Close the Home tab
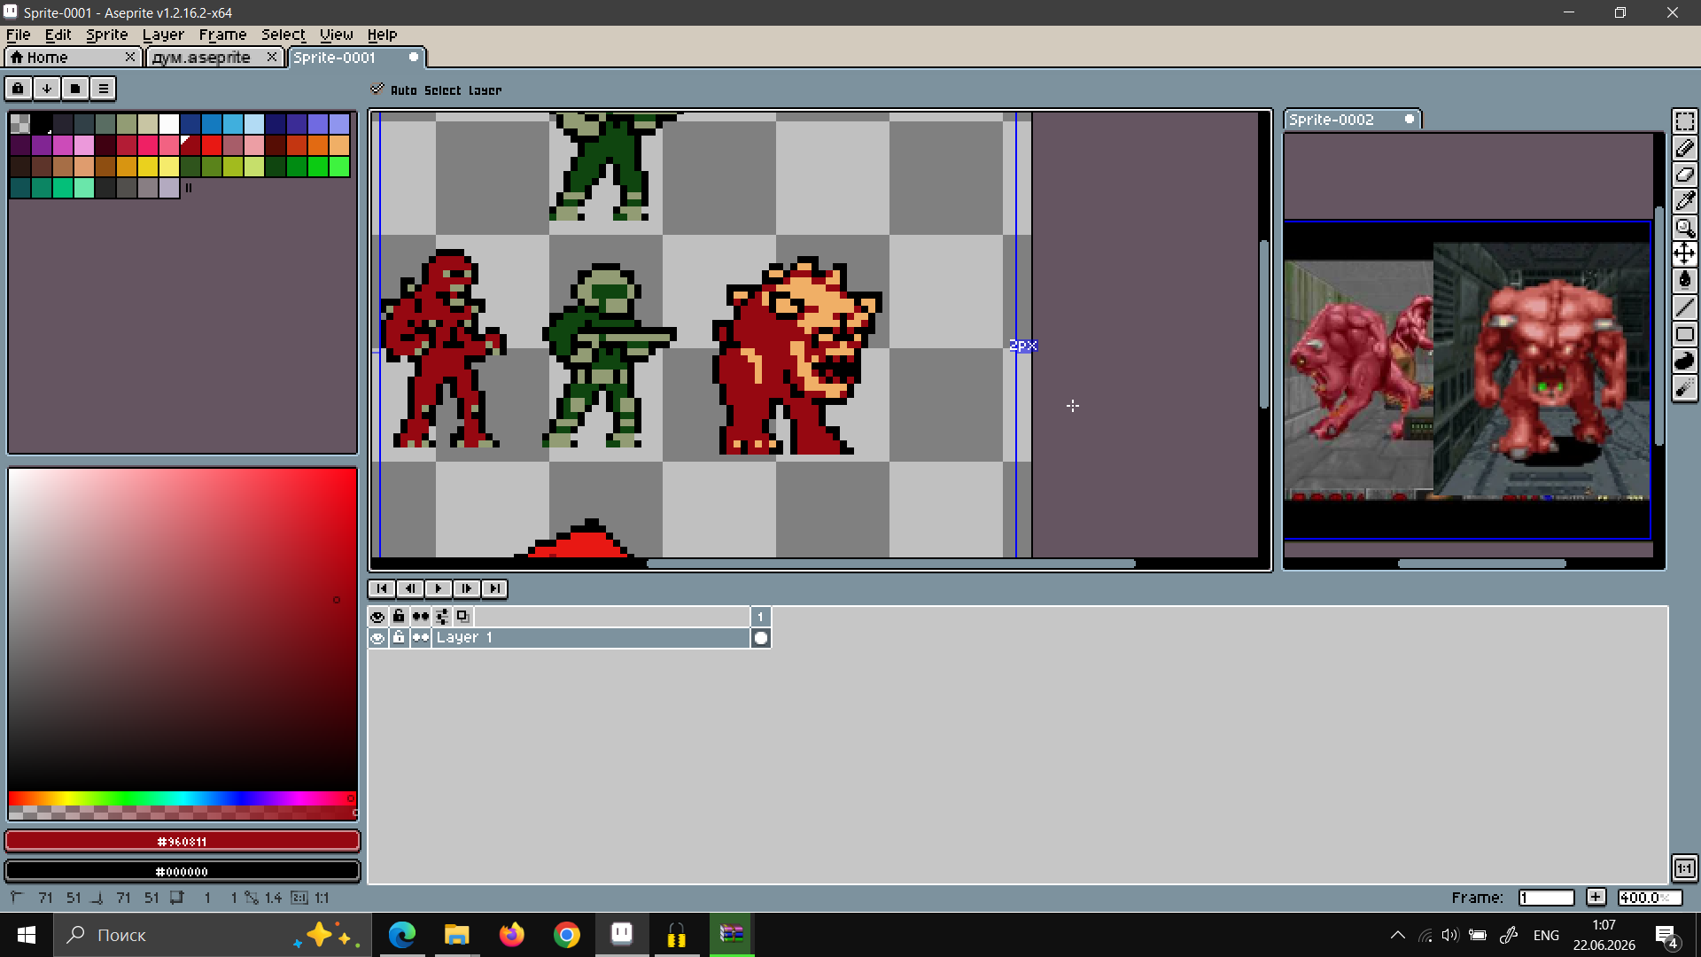The image size is (1701, 957). tap(130, 57)
